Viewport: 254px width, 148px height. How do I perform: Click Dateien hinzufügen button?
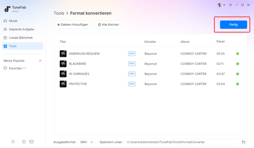(x=72, y=25)
